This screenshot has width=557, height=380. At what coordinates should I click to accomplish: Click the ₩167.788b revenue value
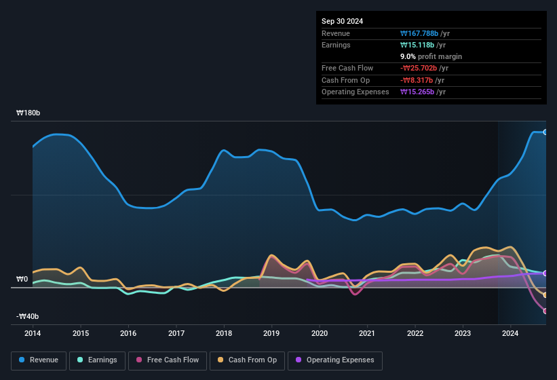click(x=419, y=33)
